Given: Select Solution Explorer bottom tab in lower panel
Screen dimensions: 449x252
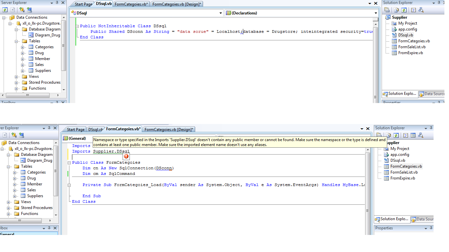Looking at the screenshot, I should (x=392, y=219).
